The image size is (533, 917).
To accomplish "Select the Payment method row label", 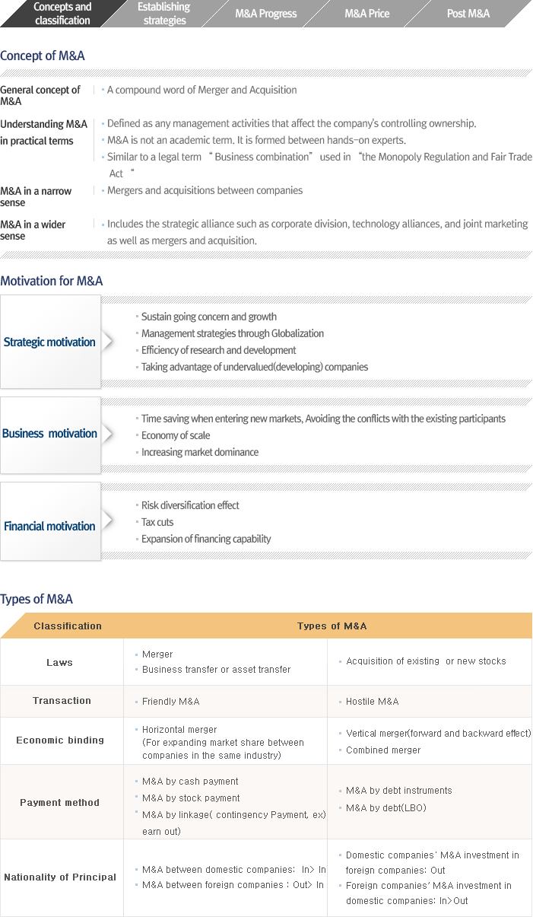I will pyautogui.click(x=60, y=803).
